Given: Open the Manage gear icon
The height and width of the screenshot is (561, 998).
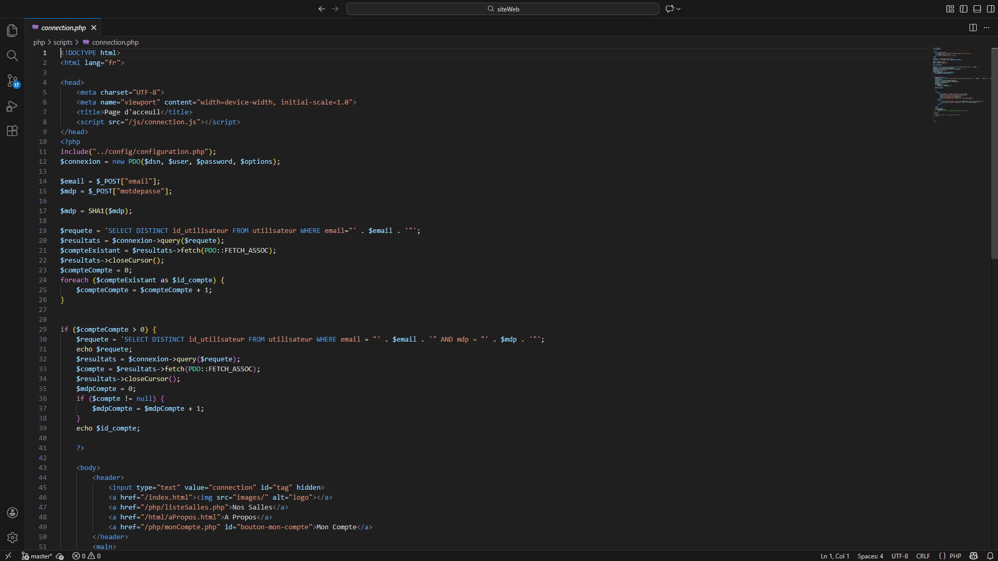Looking at the screenshot, I should point(12,538).
